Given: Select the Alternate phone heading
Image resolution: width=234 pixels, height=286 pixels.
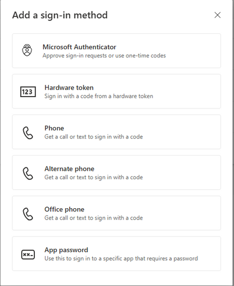Looking at the screenshot, I should (x=69, y=168).
